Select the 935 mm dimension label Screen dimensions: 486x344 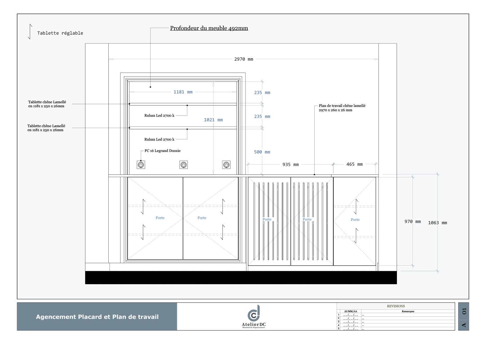(290, 164)
